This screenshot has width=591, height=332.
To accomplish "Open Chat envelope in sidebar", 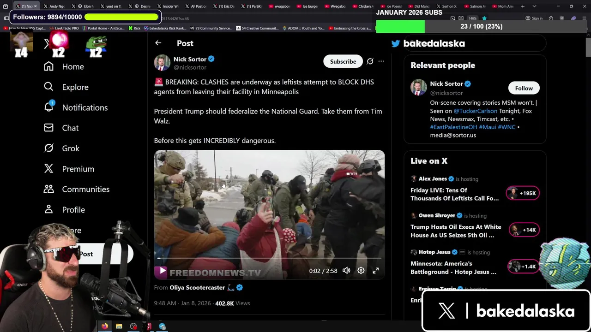I will (x=61, y=128).
